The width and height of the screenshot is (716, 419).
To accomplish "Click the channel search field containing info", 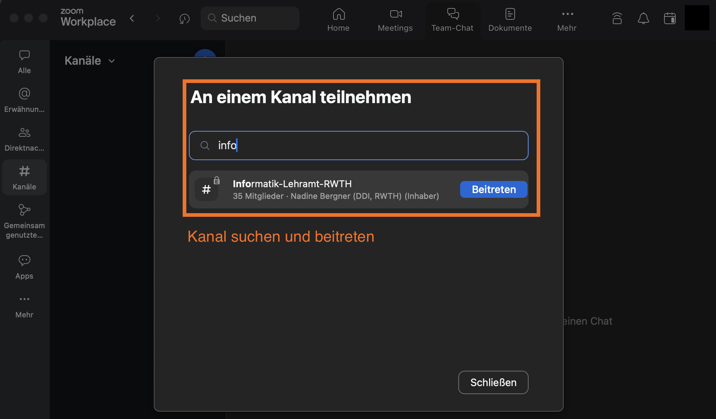I will point(358,145).
